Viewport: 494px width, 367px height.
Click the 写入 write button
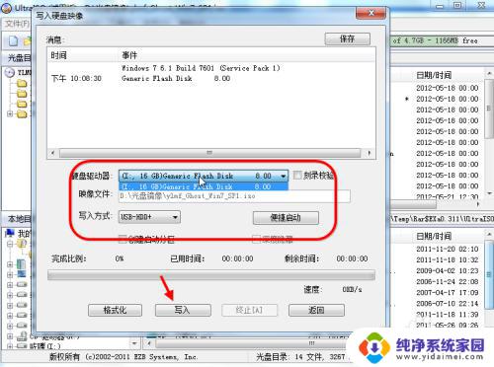pyautogui.click(x=183, y=310)
